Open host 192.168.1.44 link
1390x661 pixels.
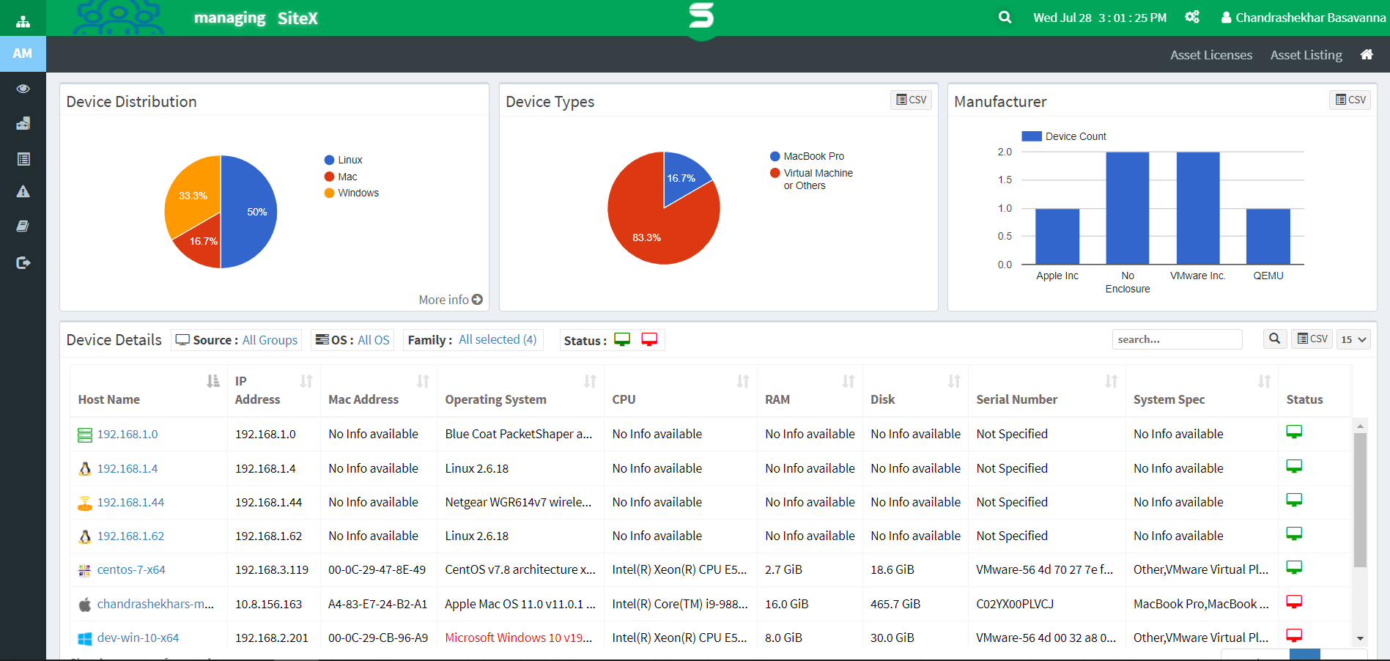[130, 503]
